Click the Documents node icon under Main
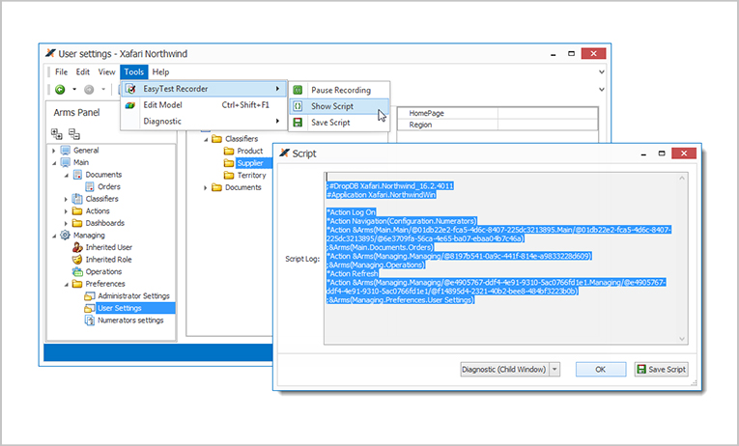This screenshot has height=446, width=739. pyautogui.click(x=78, y=175)
